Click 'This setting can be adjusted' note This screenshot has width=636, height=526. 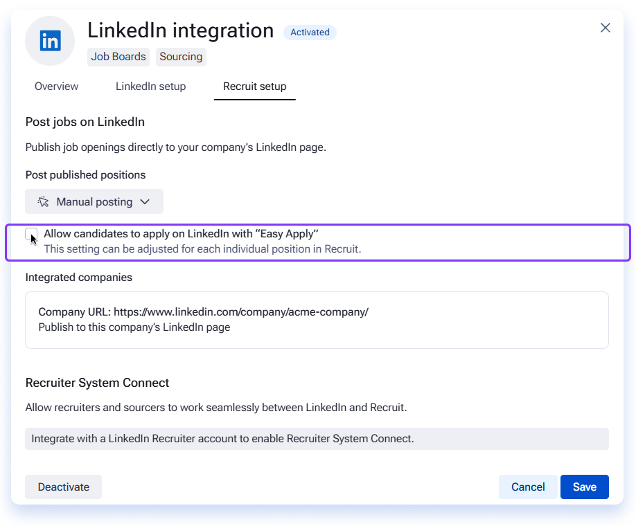point(202,249)
